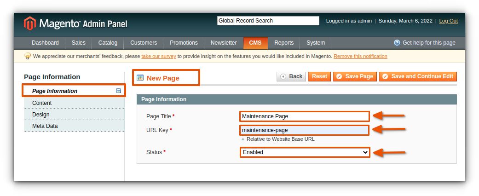The width and height of the screenshot is (479, 196).
Task: Click the New Page grid icon
Action: (140, 78)
